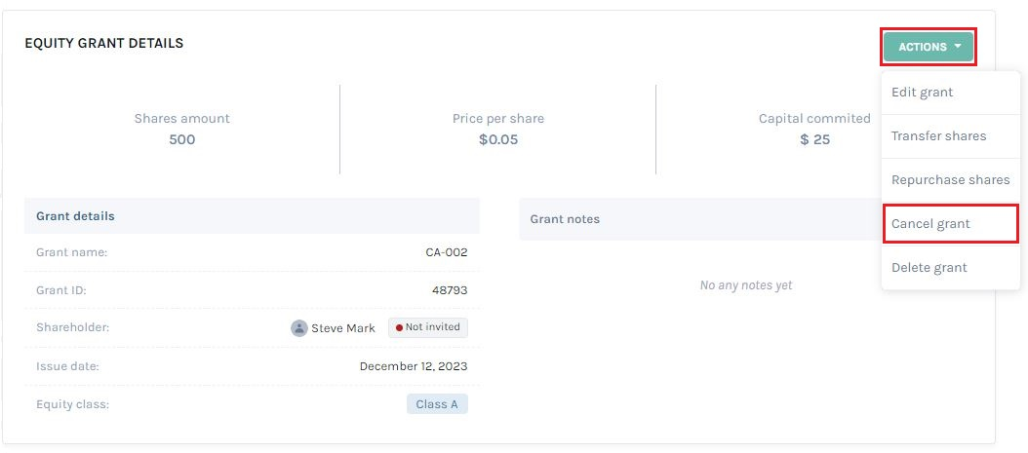This screenshot has width=1028, height=453.
Task: Click the ACTIONS caret arrow
Action: click(958, 47)
